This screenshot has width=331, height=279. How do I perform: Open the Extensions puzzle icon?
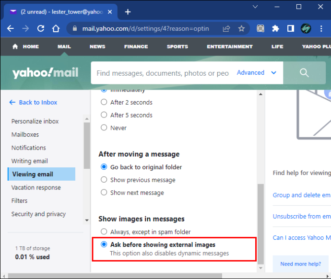point(275,28)
